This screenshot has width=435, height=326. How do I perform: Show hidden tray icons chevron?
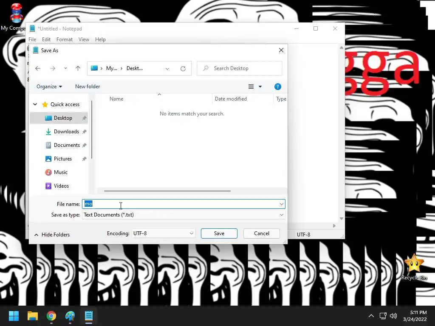[x=371, y=316]
